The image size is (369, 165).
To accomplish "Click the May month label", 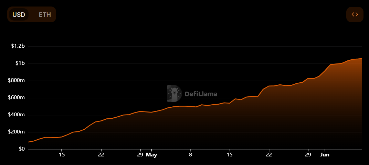I will [x=151, y=155].
